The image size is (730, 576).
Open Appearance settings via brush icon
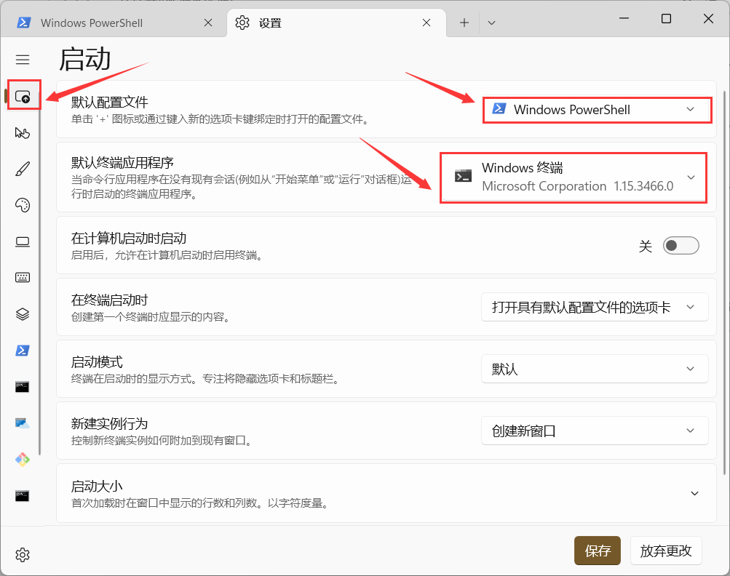click(x=23, y=169)
